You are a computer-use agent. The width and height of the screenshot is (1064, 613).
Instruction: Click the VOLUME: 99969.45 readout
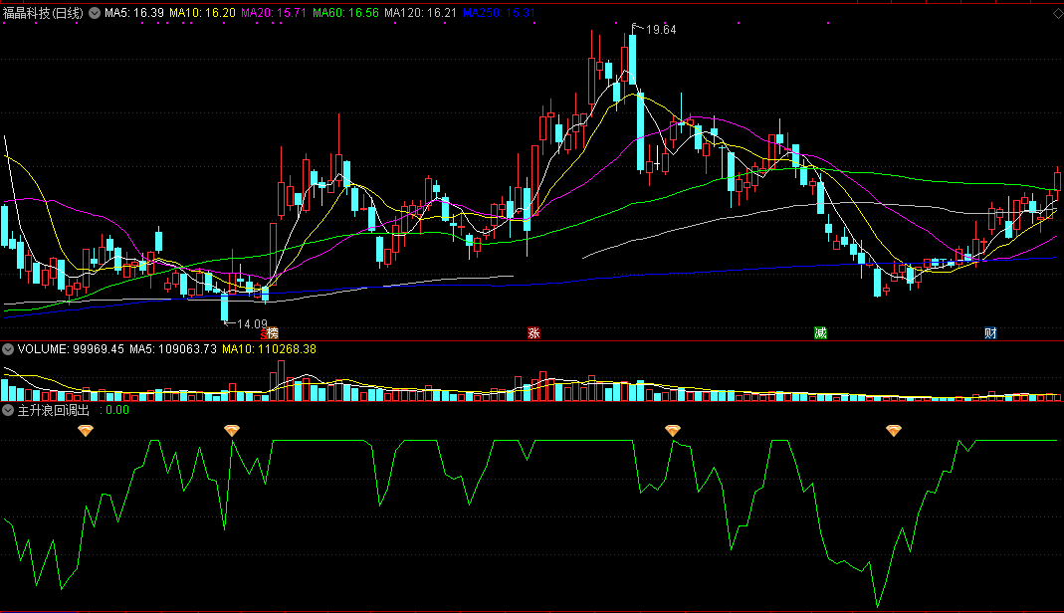click(71, 349)
